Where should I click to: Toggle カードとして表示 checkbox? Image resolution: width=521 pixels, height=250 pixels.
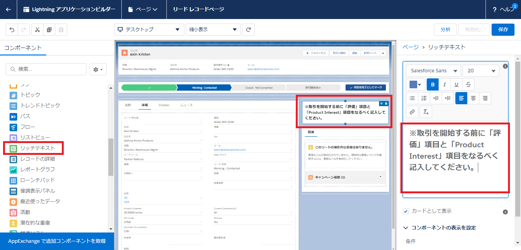click(406, 211)
